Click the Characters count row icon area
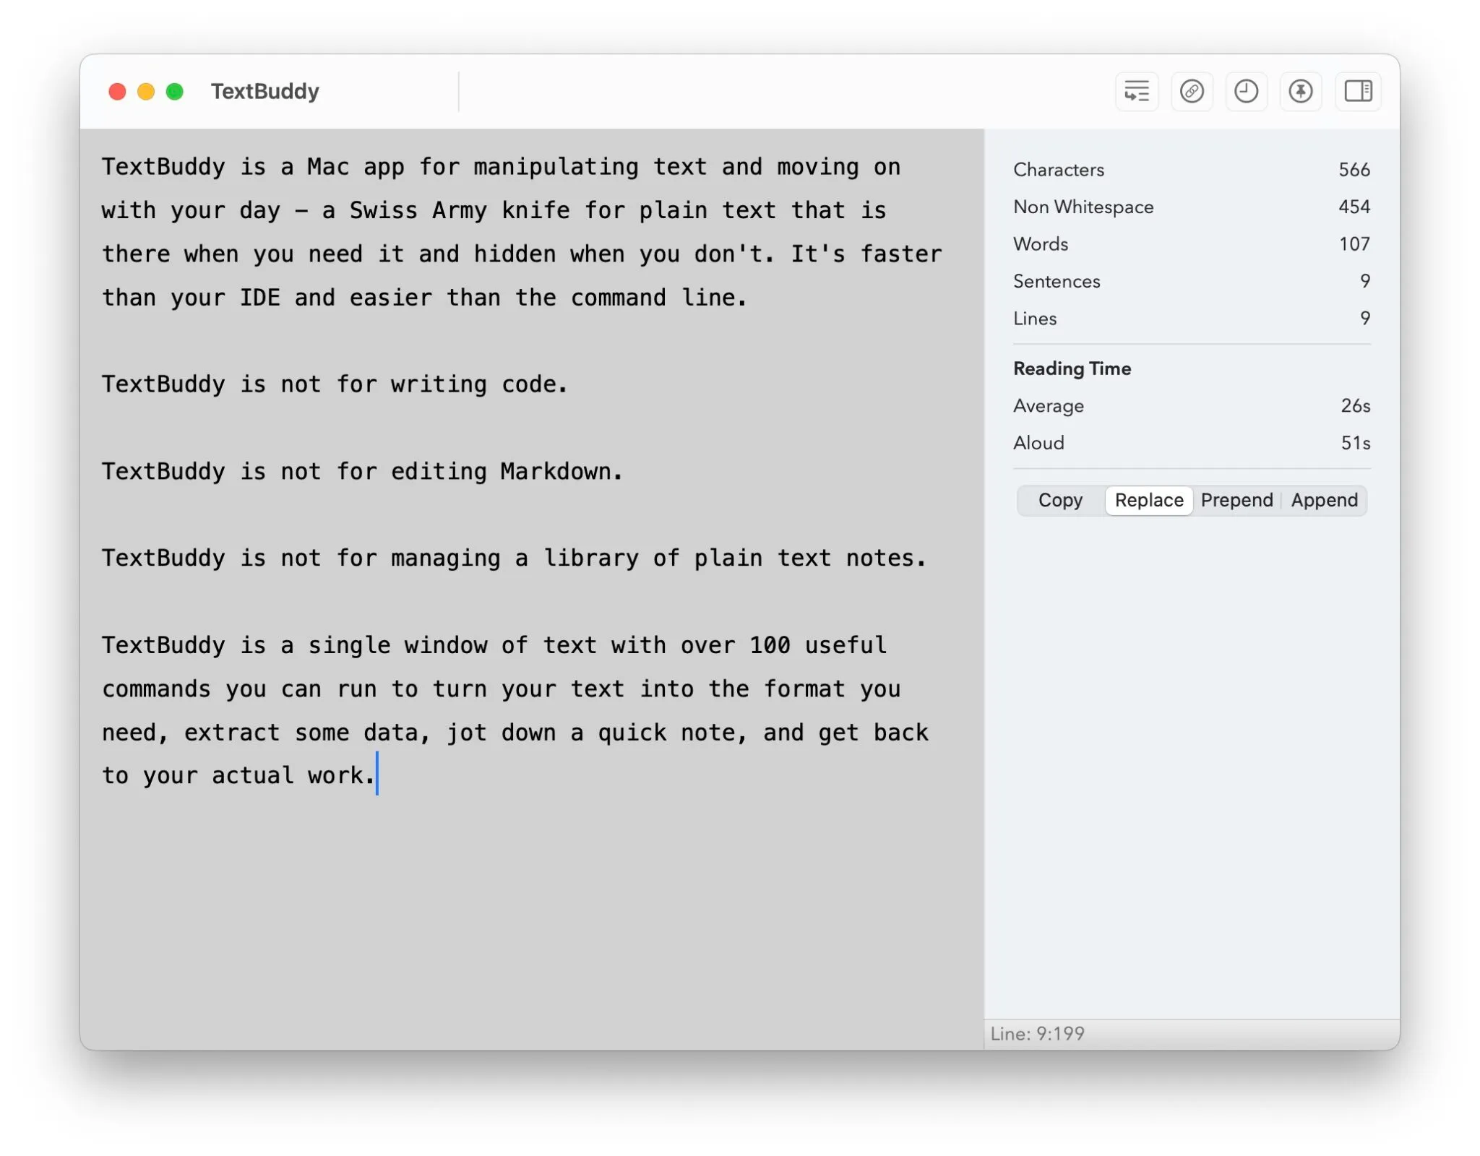The height and width of the screenshot is (1156, 1480). click(x=1059, y=170)
